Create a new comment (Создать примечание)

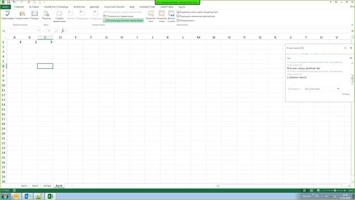point(59,16)
